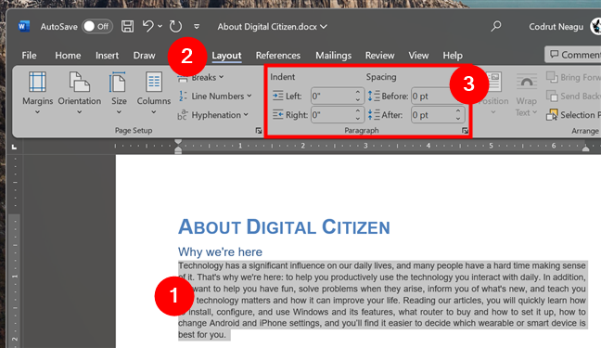Click the Comments button
601x348 pixels.
573,55
